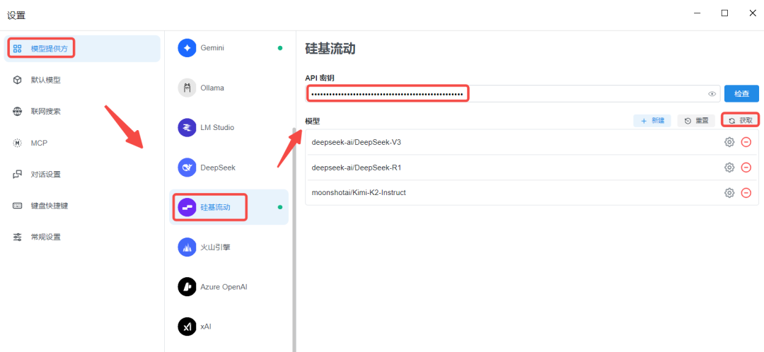Choose Gemini provider by its name
The image size is (764, 352).
pos(212,48)
